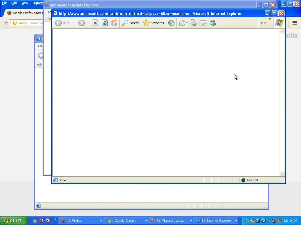The width and height of the screenshot is (301, 225).
Task: Open the View menu in Firefox
Action: click(25, 3)
